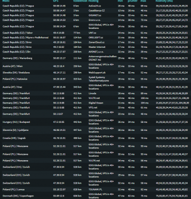Select the 'Linode' hosting cell
Viewport: 191px width, 199px height.
(x=93, y=94)
